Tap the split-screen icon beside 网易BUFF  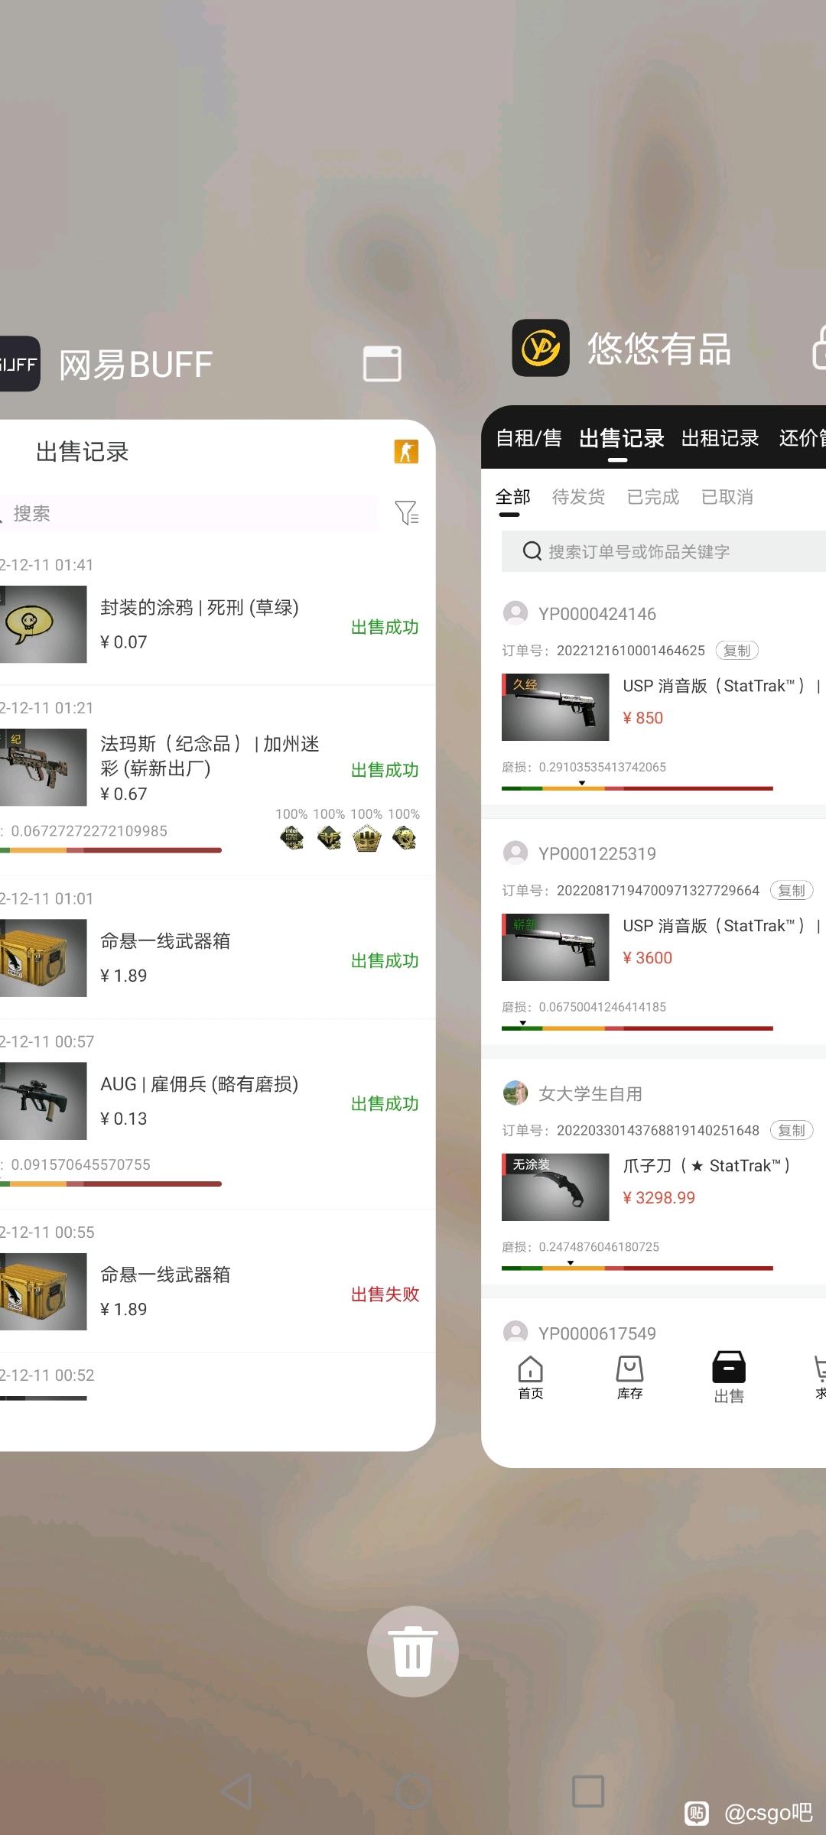tap(382, 363)
